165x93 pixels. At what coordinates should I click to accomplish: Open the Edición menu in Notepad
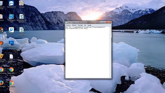click(x=74, y=25)
